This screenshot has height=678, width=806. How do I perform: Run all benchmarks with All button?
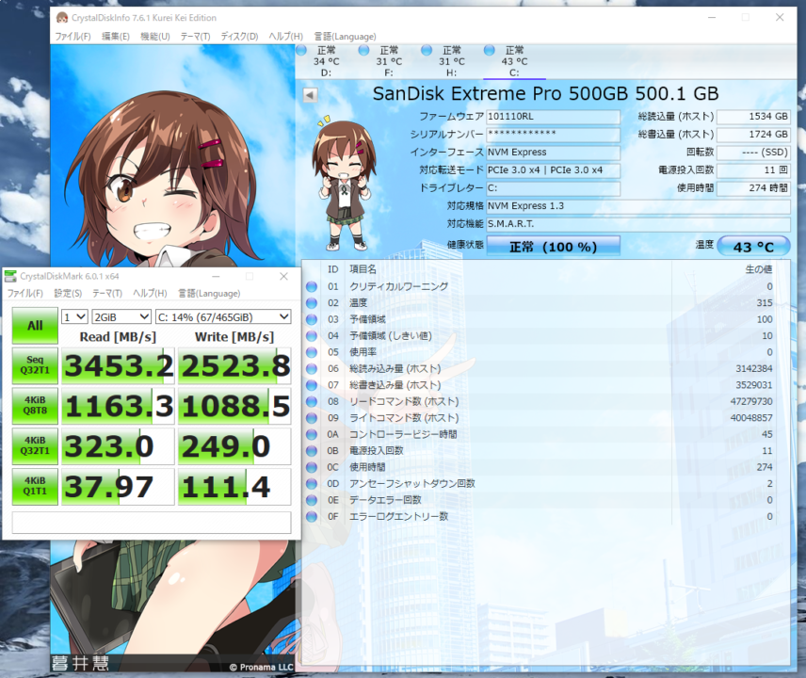coord(35,326)
